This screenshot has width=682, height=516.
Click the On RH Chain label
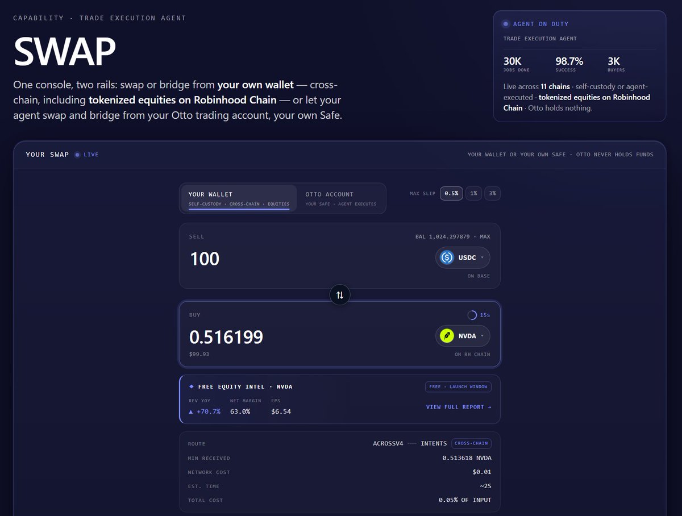[473, 355]
